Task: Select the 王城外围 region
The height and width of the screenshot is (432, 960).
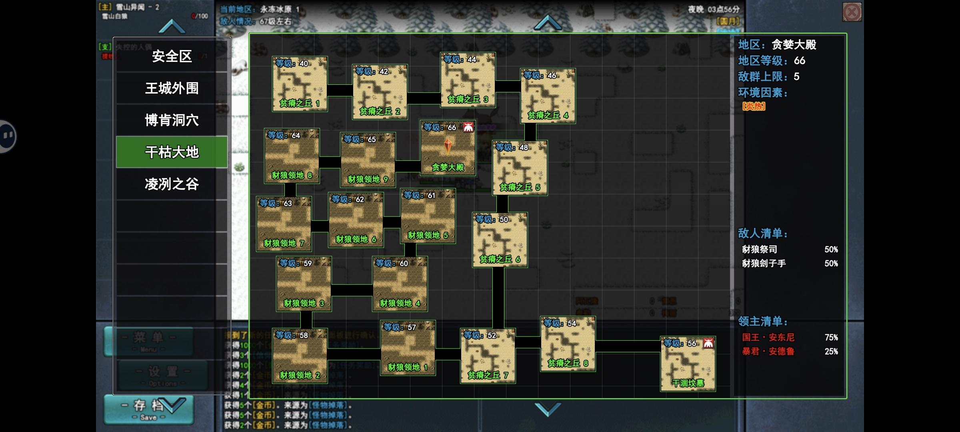Action: (x=172, y=88)
